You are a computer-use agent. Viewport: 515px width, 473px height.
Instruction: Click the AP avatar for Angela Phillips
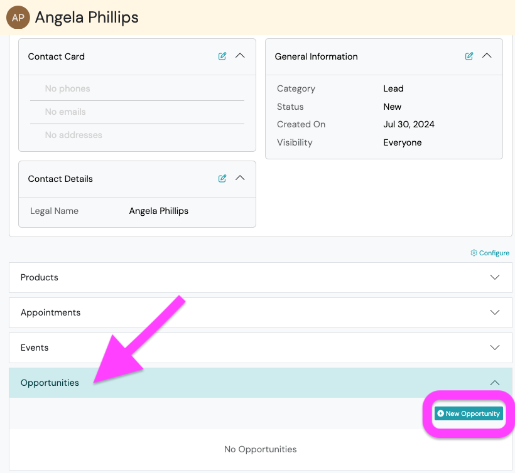pyautogui.click(x=18, y=18)
